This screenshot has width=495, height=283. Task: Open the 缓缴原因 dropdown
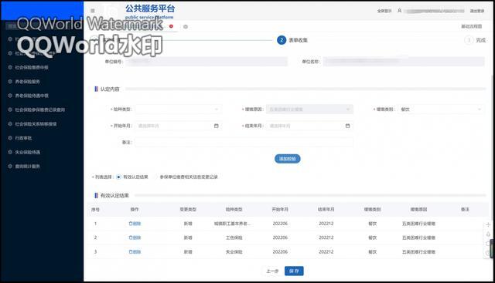309,109
